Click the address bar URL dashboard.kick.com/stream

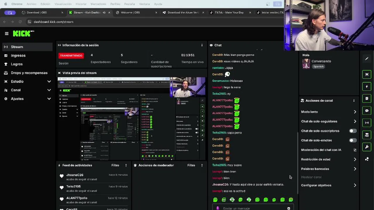(53, 22)
